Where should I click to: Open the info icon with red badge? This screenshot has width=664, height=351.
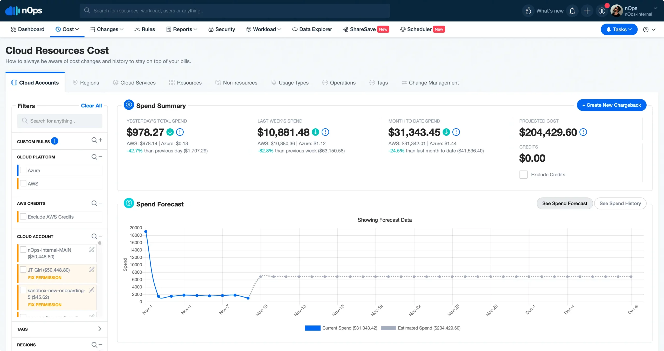tap(602, 11)
